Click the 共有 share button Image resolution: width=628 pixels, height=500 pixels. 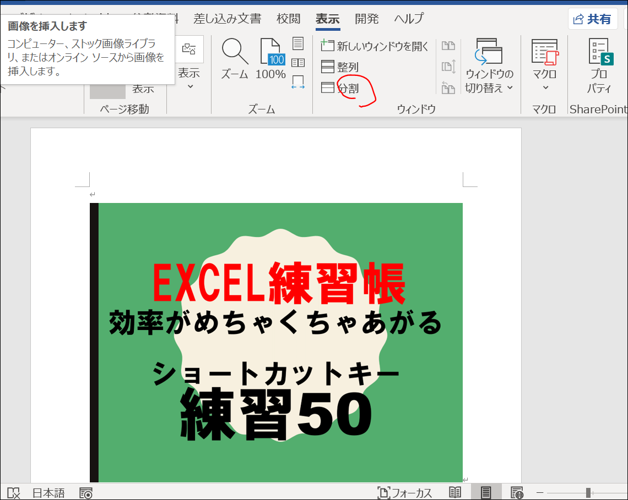(592, 19)
